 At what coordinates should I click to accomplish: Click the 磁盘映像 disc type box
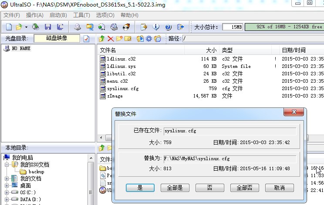click(57, 38)
